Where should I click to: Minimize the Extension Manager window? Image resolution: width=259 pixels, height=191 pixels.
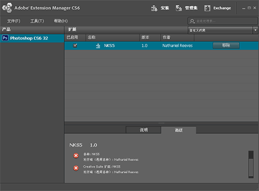coord(243,8)
